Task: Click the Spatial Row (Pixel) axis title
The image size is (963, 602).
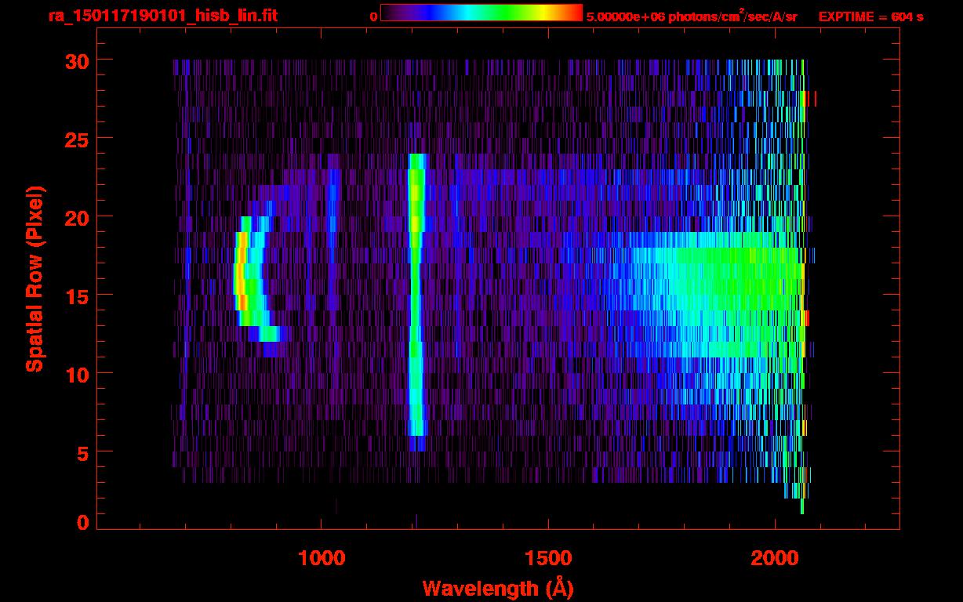Action: coord(35,279)
